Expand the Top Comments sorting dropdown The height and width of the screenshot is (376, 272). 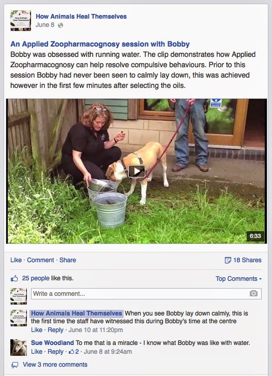point(238,279)
